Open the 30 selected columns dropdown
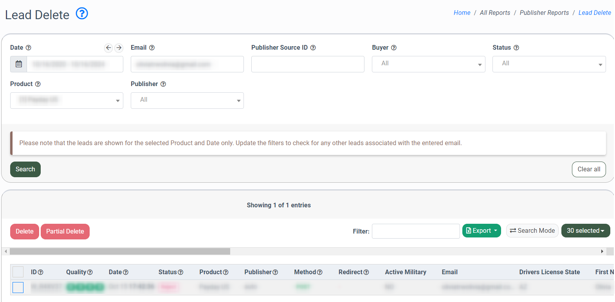This screenshot has height=302, width=615. tap(585, 231)
